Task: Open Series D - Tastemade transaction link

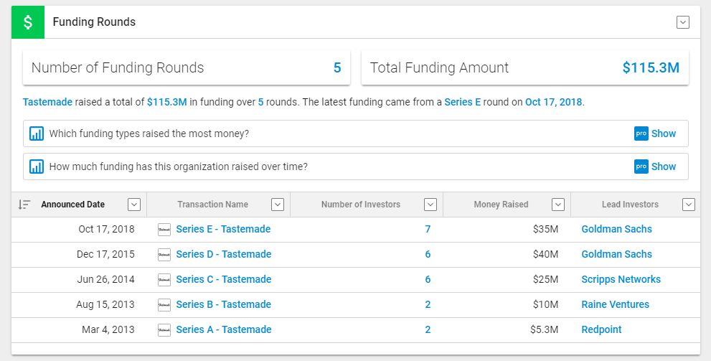Action: pos(223,254)
